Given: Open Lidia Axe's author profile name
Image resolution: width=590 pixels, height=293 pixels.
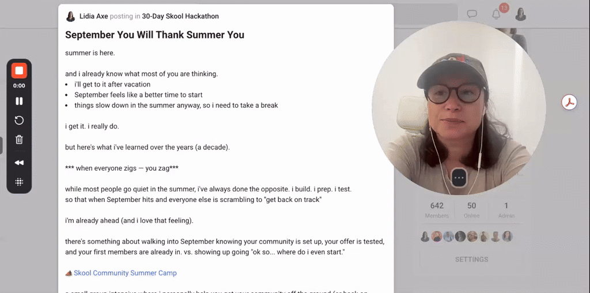Looking at the screenshot, I should [x=93, y=16].
